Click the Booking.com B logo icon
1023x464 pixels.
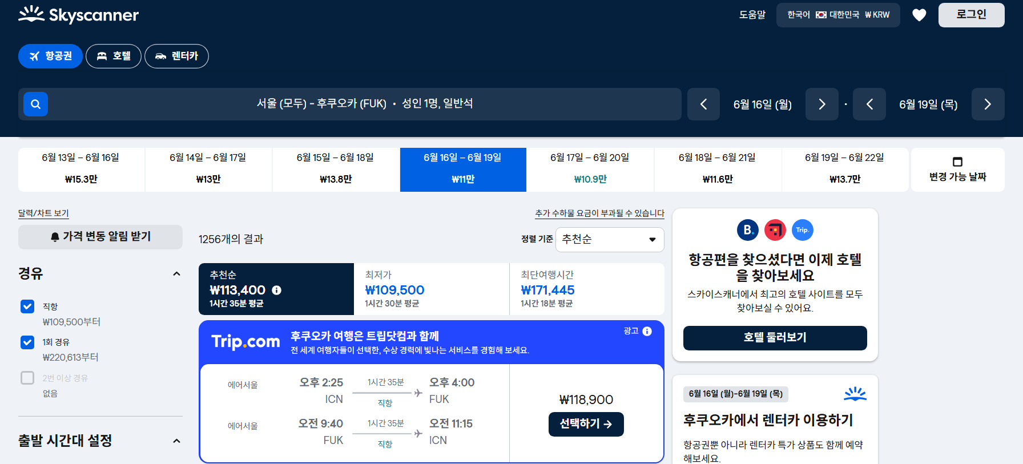[x=748, y=230]
